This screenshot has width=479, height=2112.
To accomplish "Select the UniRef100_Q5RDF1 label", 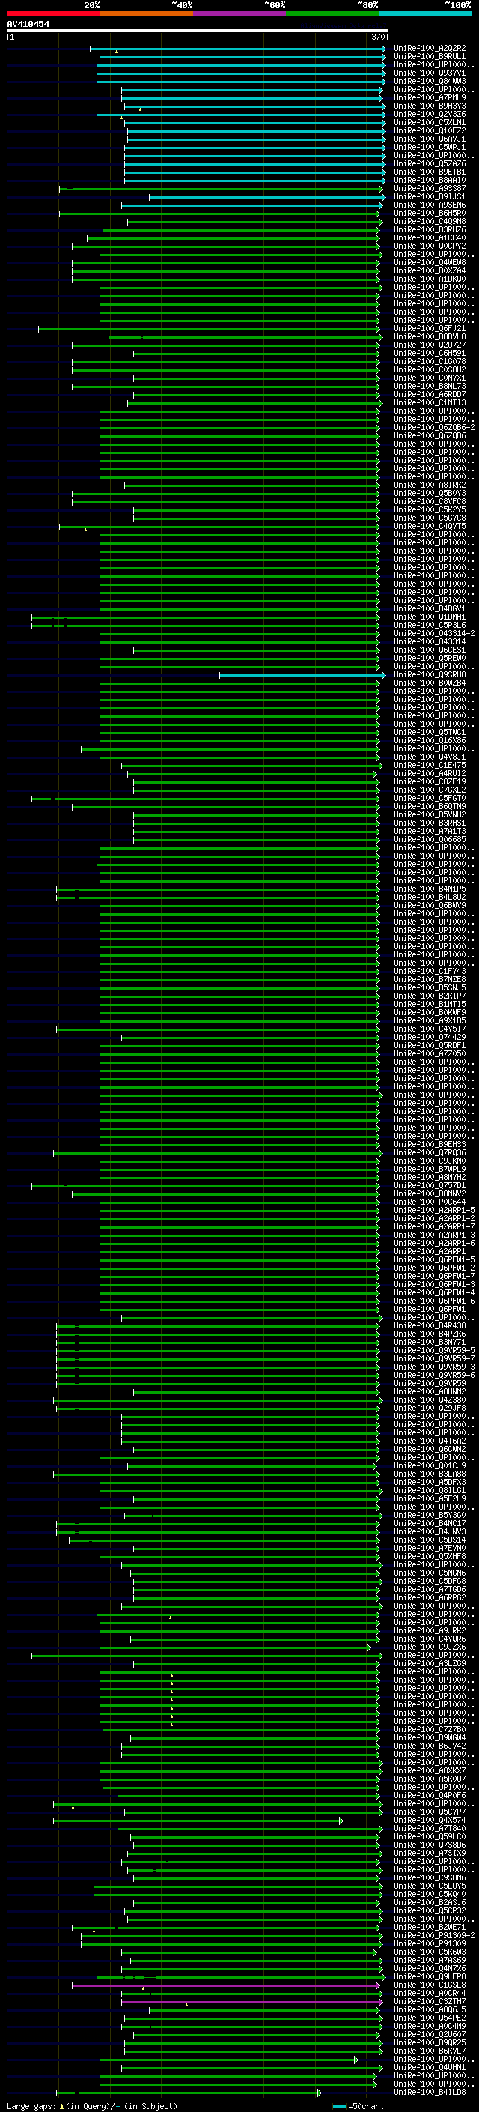I will click(430, 1045).
